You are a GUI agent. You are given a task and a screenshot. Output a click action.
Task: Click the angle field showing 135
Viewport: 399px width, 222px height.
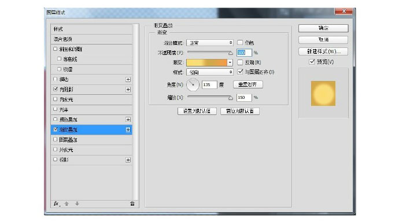click(209, 84)
